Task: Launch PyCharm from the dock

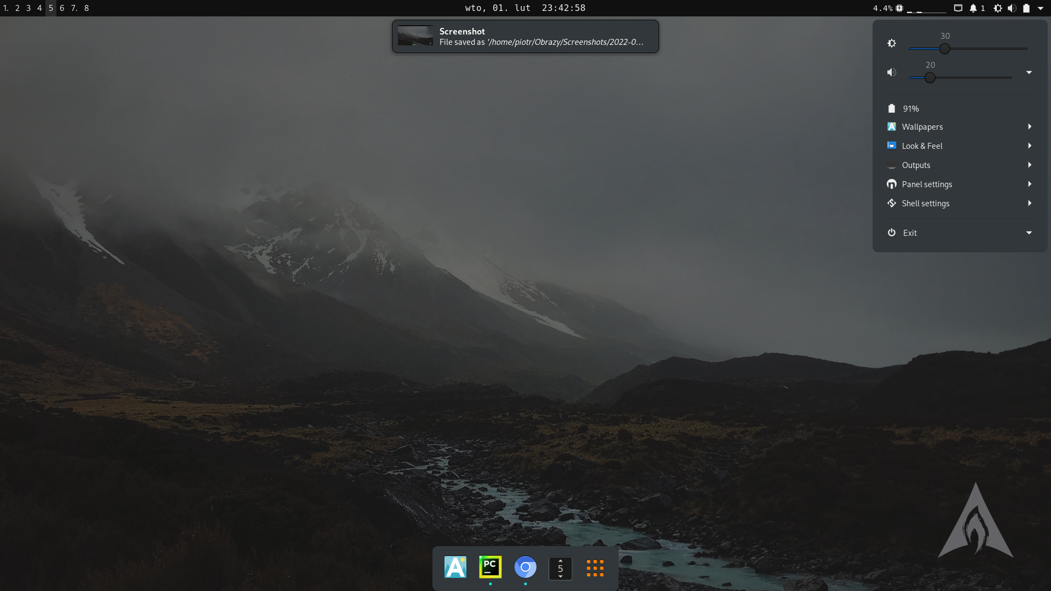Action: [490, 567]
